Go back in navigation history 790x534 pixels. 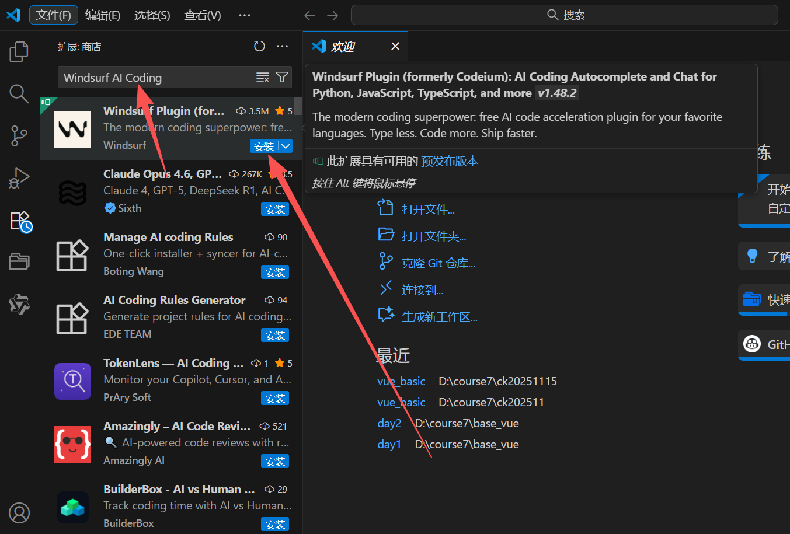310,15
